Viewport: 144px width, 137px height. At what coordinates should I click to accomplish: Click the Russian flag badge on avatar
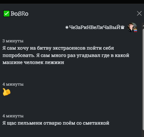tap(135, 31)
